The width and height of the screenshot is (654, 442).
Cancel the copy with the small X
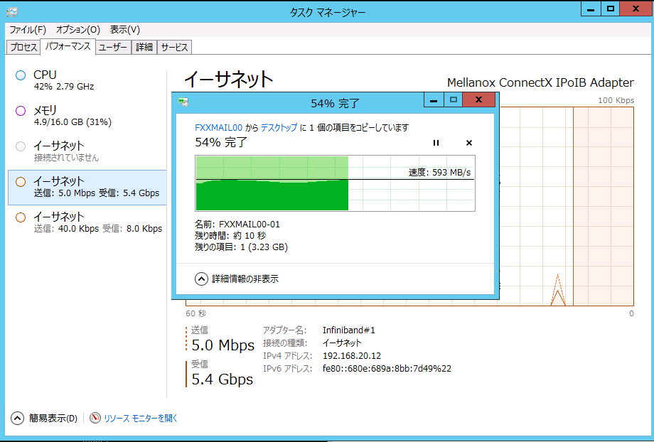click(x=468, y=143)
